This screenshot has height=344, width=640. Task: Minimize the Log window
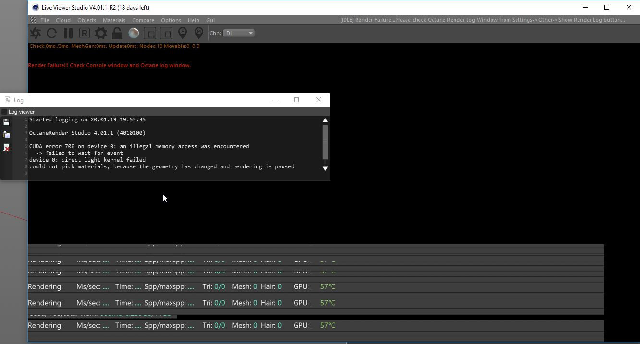click(275, 100)
